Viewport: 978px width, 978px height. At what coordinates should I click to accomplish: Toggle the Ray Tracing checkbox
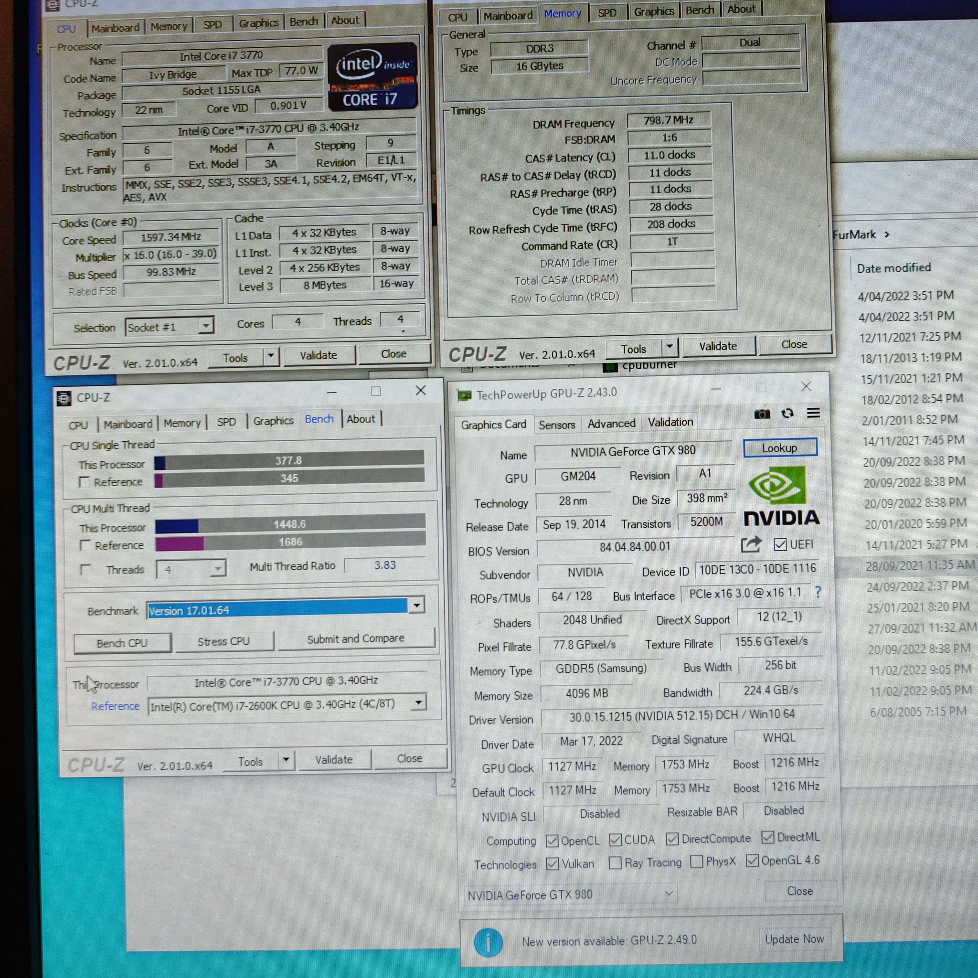(615, 862)
